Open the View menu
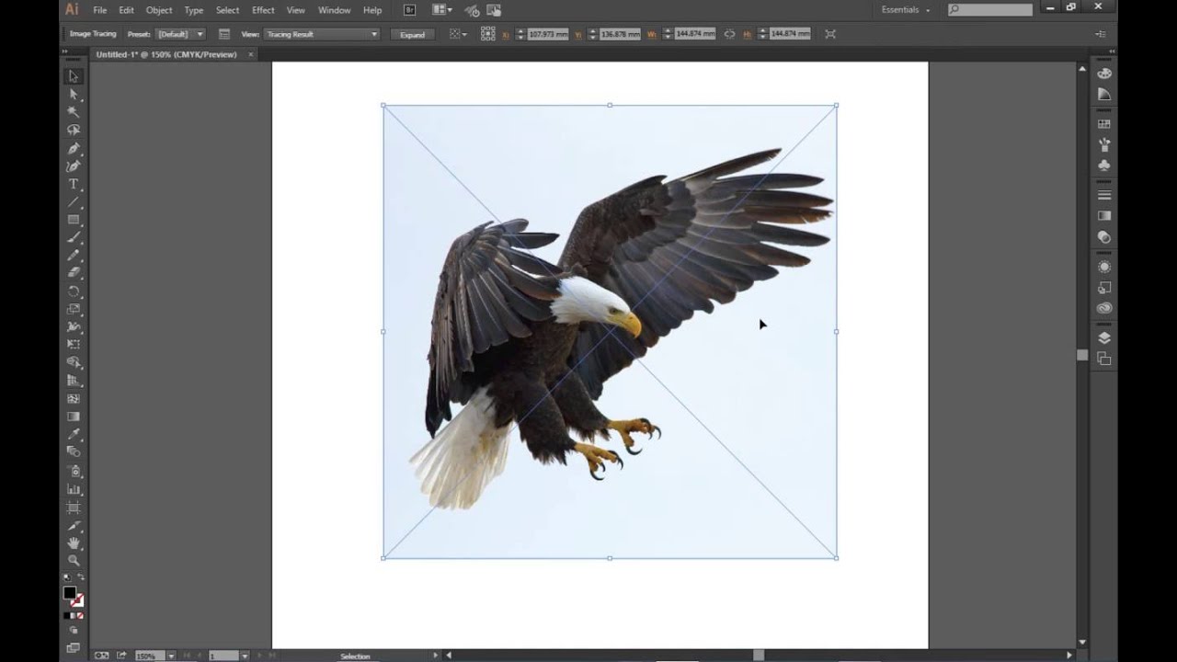The image size is (1177, 662). tap(295, 10)
